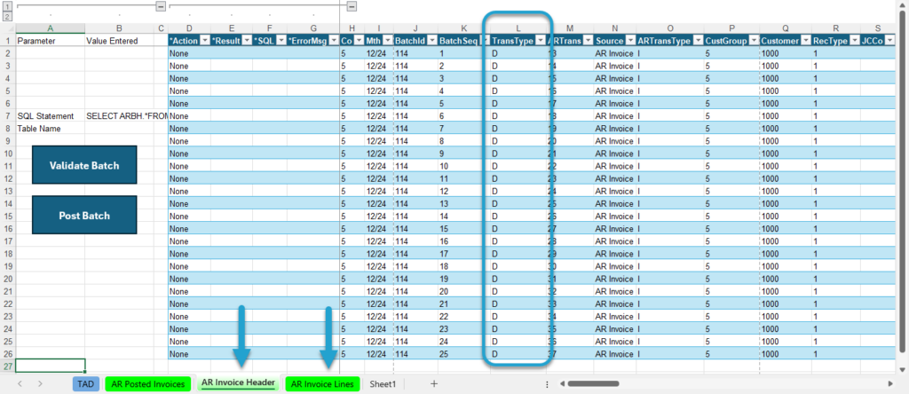Select outline level 2 button
The height and width of the screenshot is (394, 909).
tap(7, 16)
